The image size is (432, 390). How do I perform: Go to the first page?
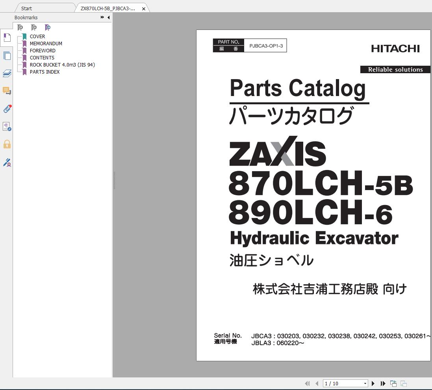[308, 383]
